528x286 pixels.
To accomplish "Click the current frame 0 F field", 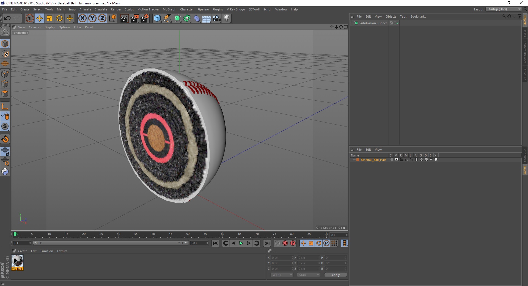I will click(22, 243).
